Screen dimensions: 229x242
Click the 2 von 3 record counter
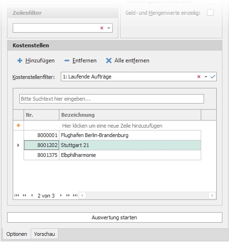coord(46,196)
